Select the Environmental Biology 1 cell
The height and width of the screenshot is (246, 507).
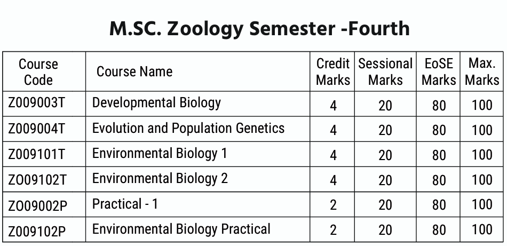(160, 154)
